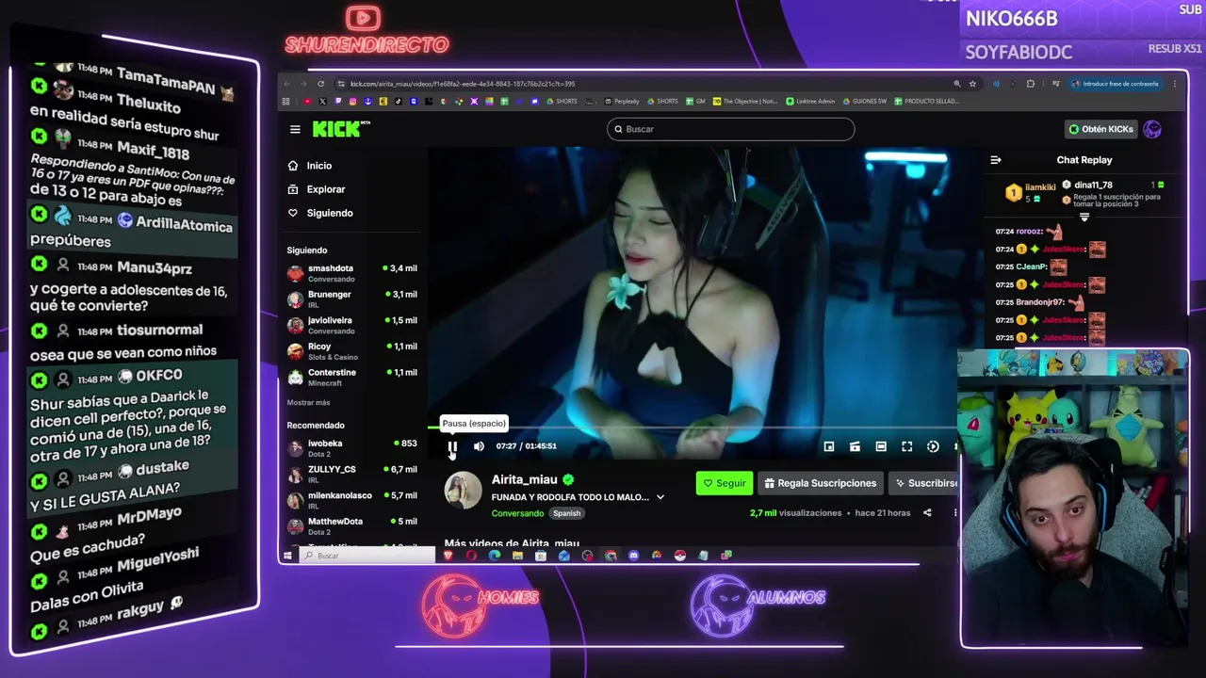This screenshot has width=1206, height=678.
Task: Open smashdota's channel in Siguiendo list
Action: tap(352, 273)
